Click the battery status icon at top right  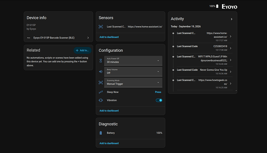(x=217, y=6)
